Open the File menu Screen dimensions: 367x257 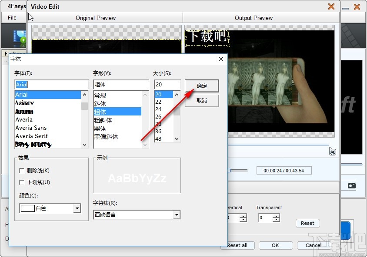point(12,18)
